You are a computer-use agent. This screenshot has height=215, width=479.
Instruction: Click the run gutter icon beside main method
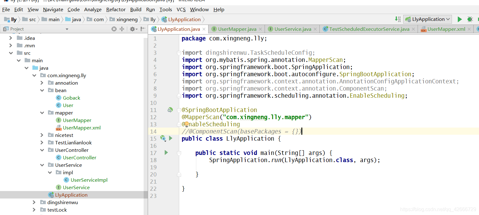click(x=166, y=152)
